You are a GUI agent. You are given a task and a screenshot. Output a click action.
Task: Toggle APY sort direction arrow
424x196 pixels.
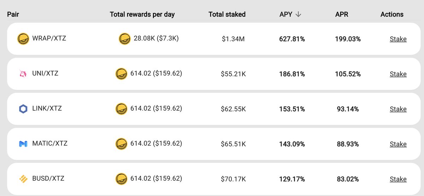pyautogui.click(x=298, y=14)
